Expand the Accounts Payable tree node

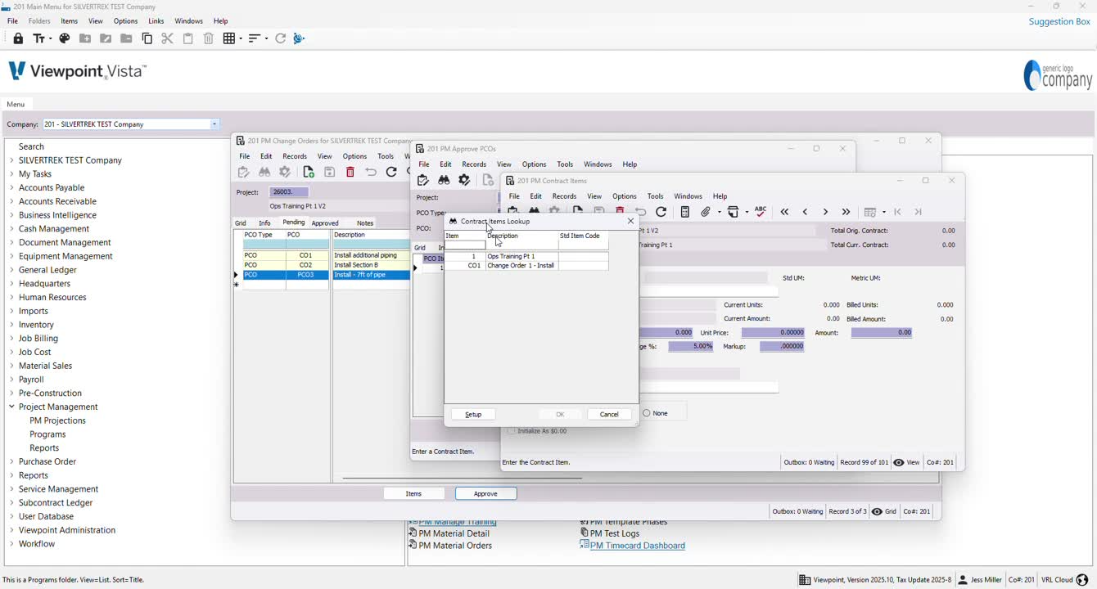(11, 187)
